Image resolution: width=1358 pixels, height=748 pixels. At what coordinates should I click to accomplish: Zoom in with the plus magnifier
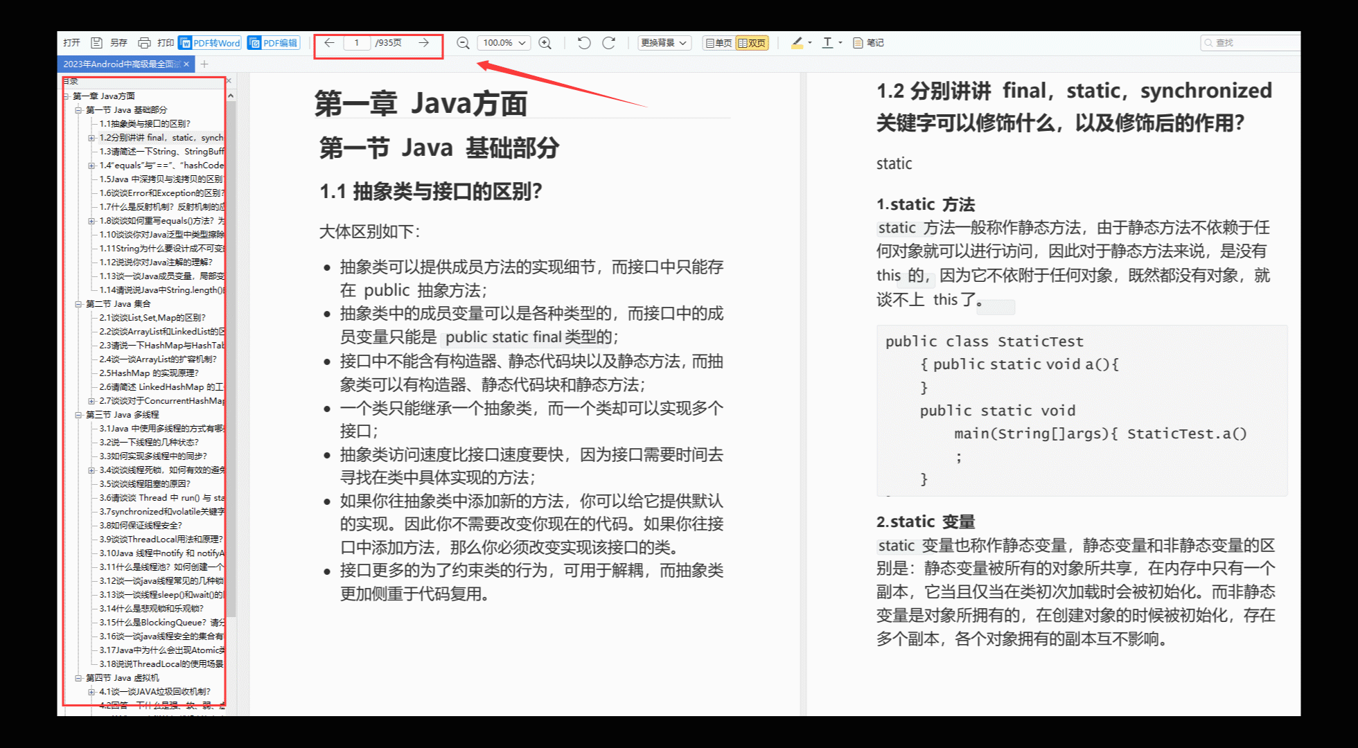coord(545,43)
